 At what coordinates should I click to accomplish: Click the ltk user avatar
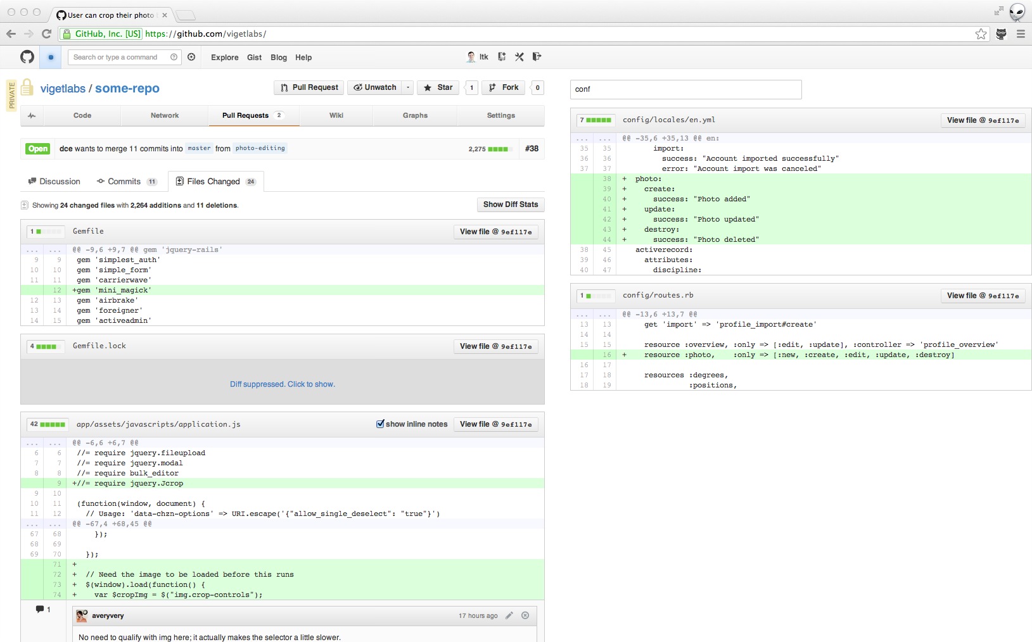pyautogui.click(x=471, y=57)
